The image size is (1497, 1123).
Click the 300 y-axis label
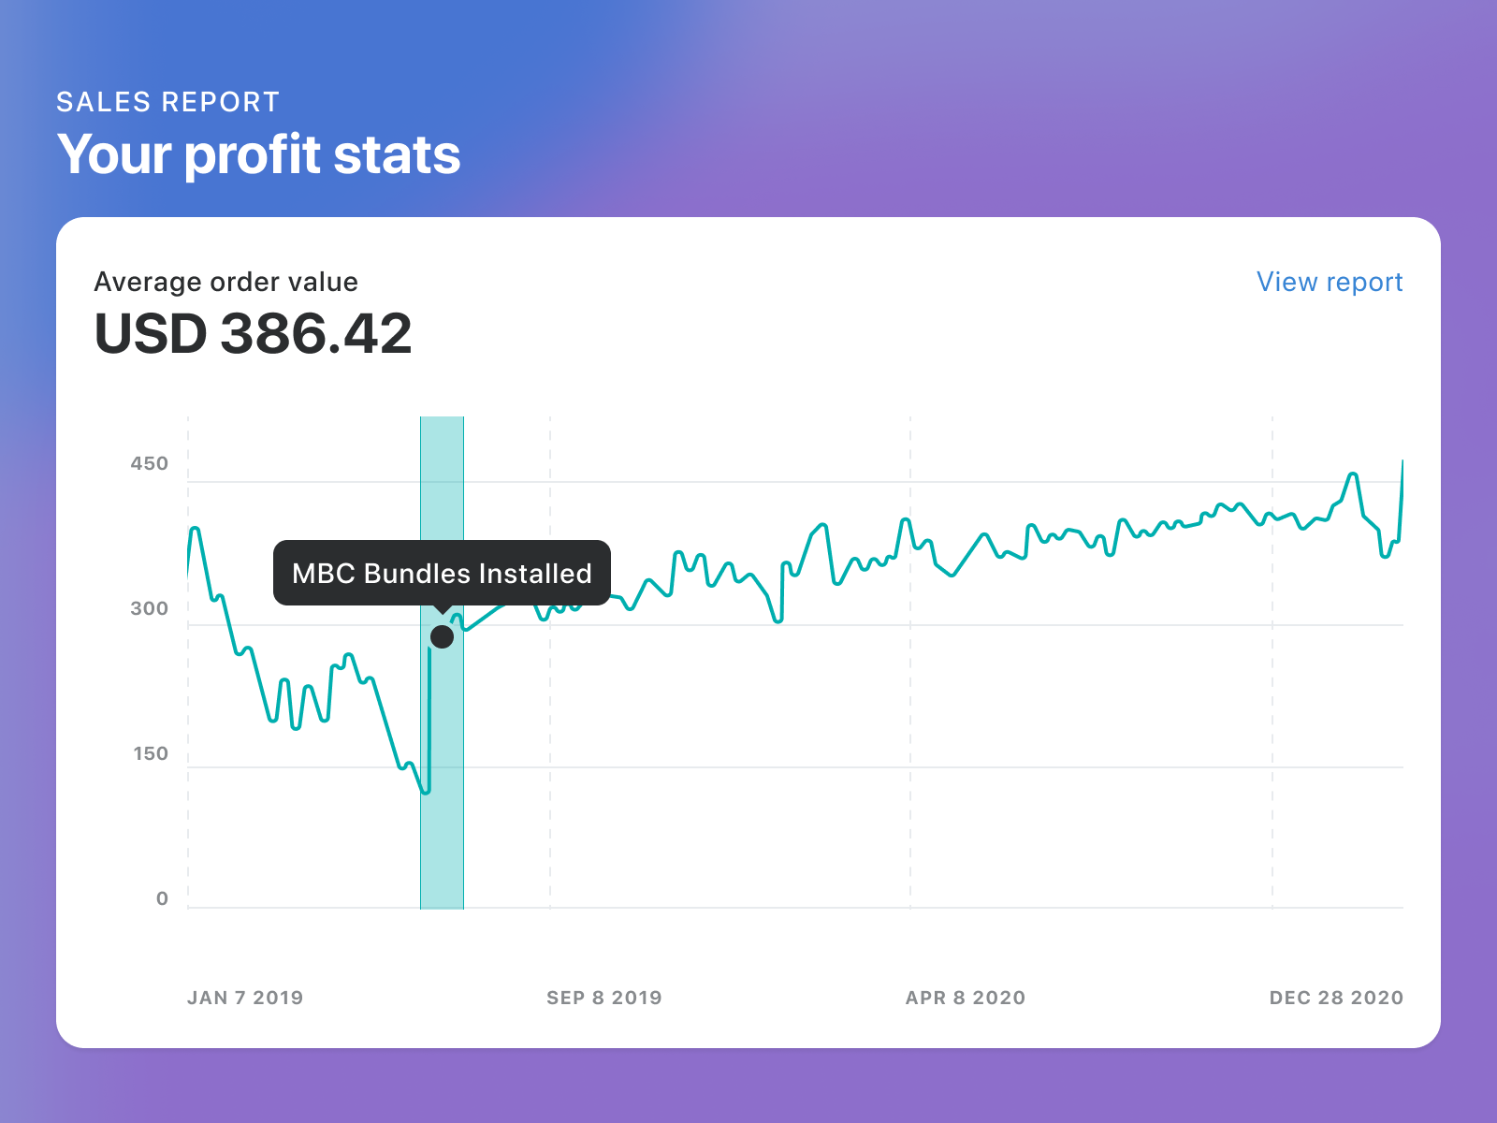click(x=150, y=609)
